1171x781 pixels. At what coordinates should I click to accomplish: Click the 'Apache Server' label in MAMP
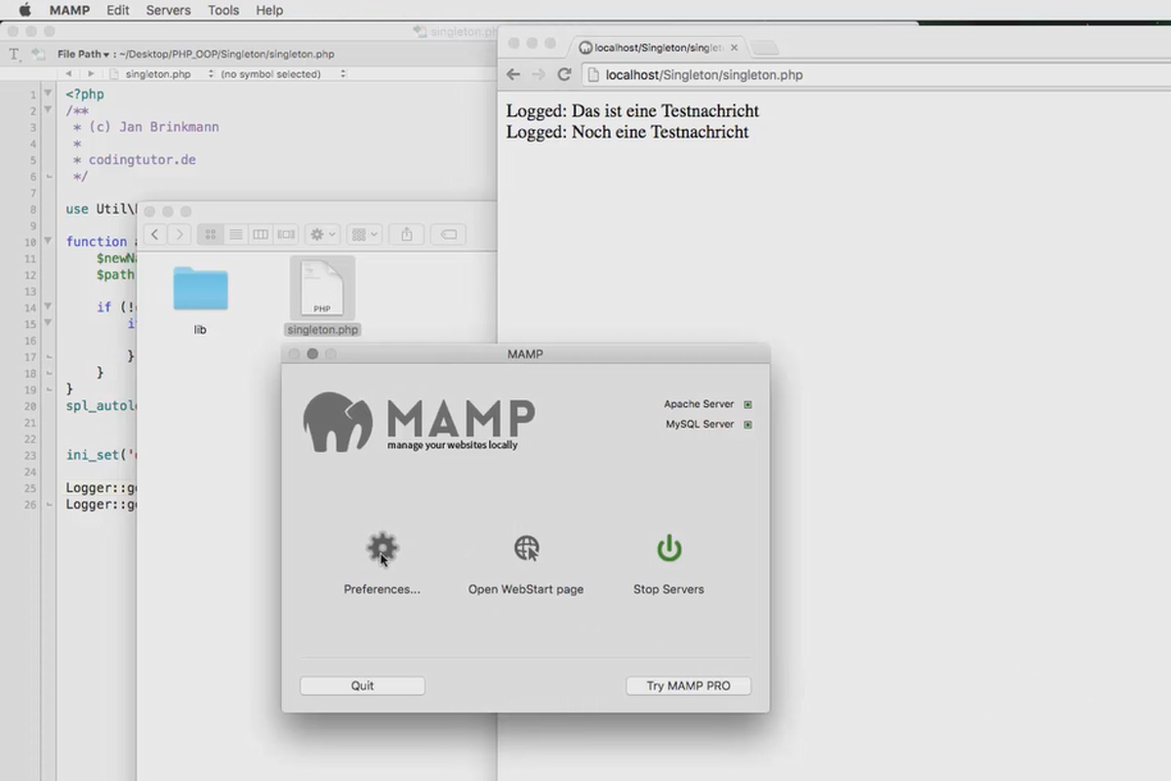coord(699,404)
